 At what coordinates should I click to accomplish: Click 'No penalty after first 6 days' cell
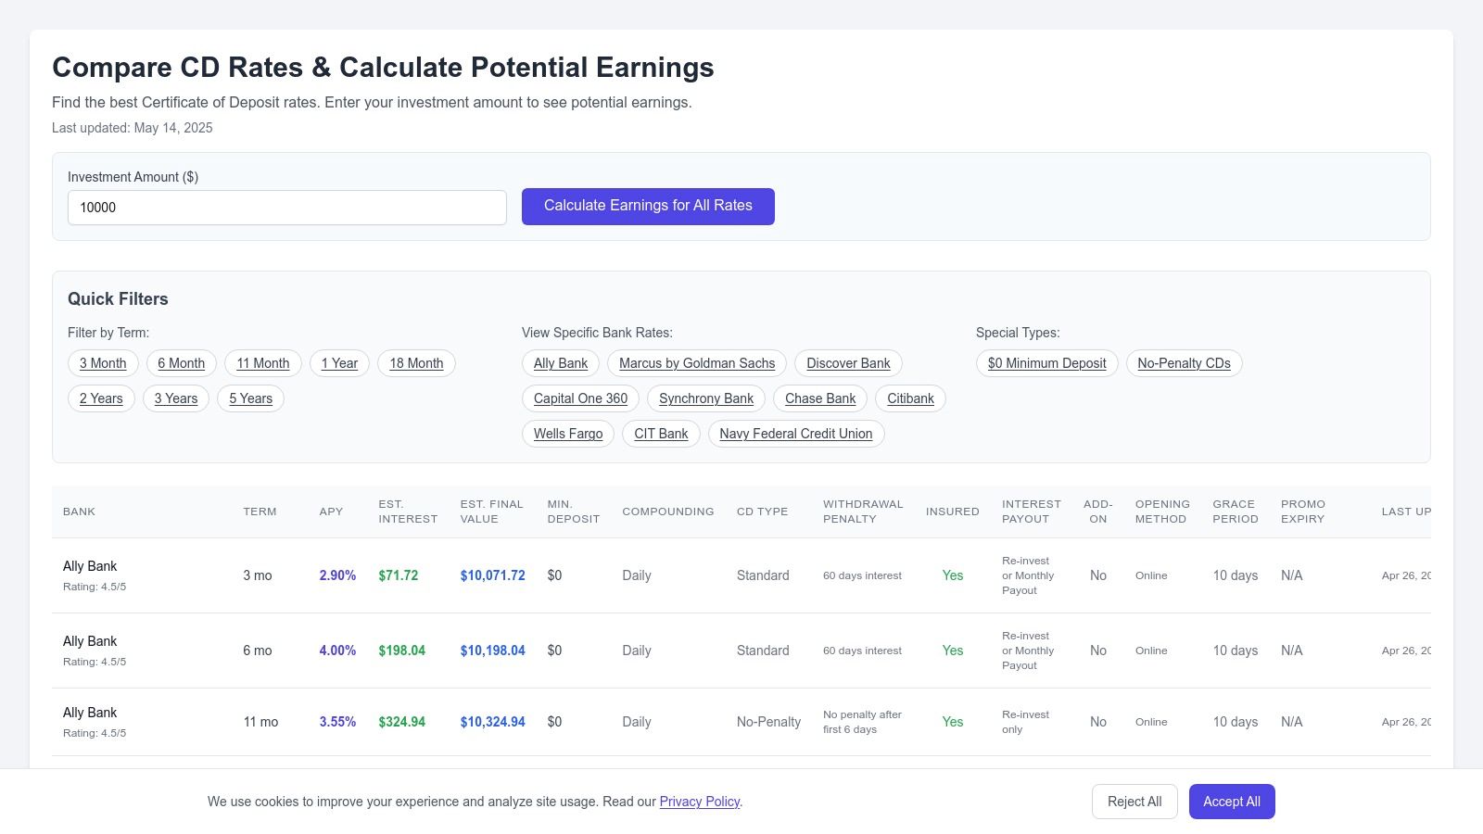click(862, 722)
